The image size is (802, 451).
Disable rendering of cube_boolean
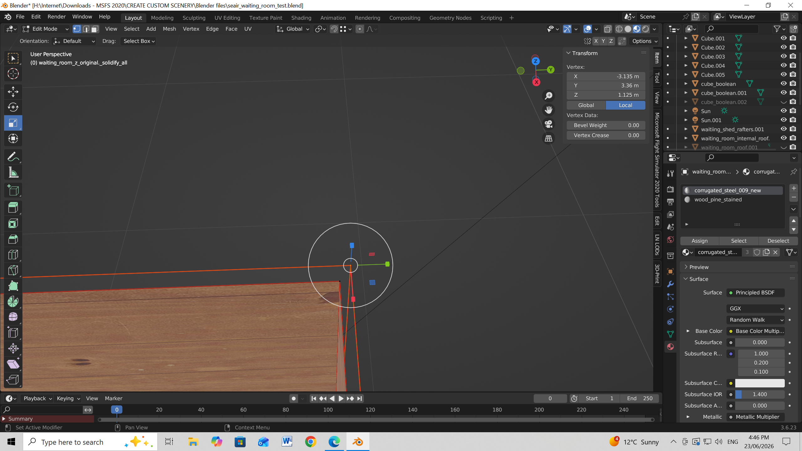click(x=793, y=84)
